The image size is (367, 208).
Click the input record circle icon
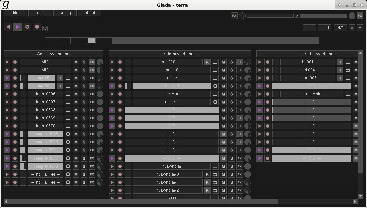pos(37,27)
